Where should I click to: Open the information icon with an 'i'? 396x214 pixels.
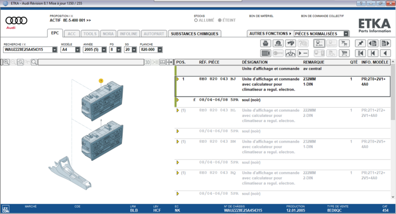pos(291,53)
